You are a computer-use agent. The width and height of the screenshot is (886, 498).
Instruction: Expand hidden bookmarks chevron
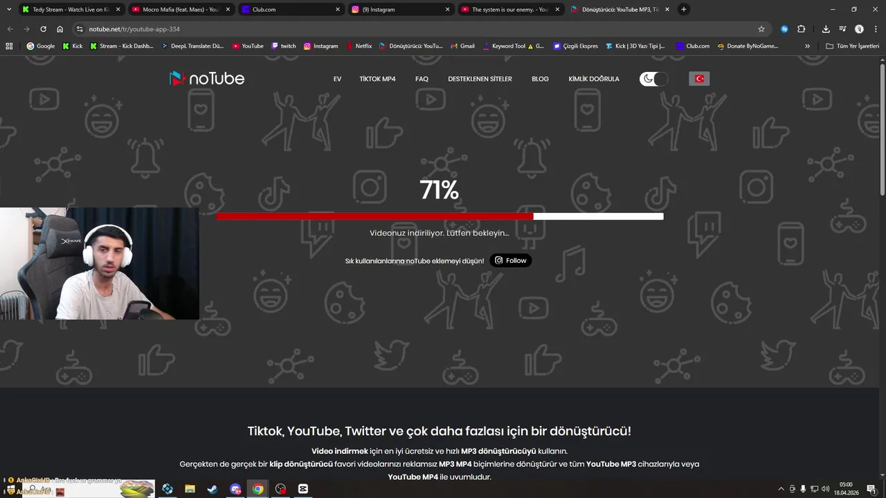tap(807, 46)
